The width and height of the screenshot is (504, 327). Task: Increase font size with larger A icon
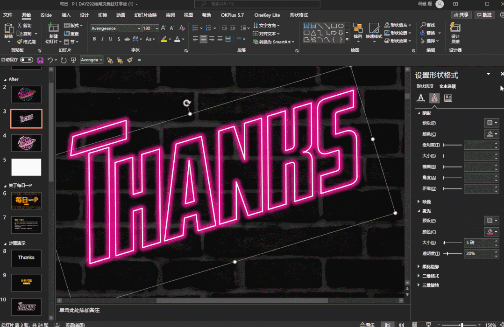tap(163, 28)
